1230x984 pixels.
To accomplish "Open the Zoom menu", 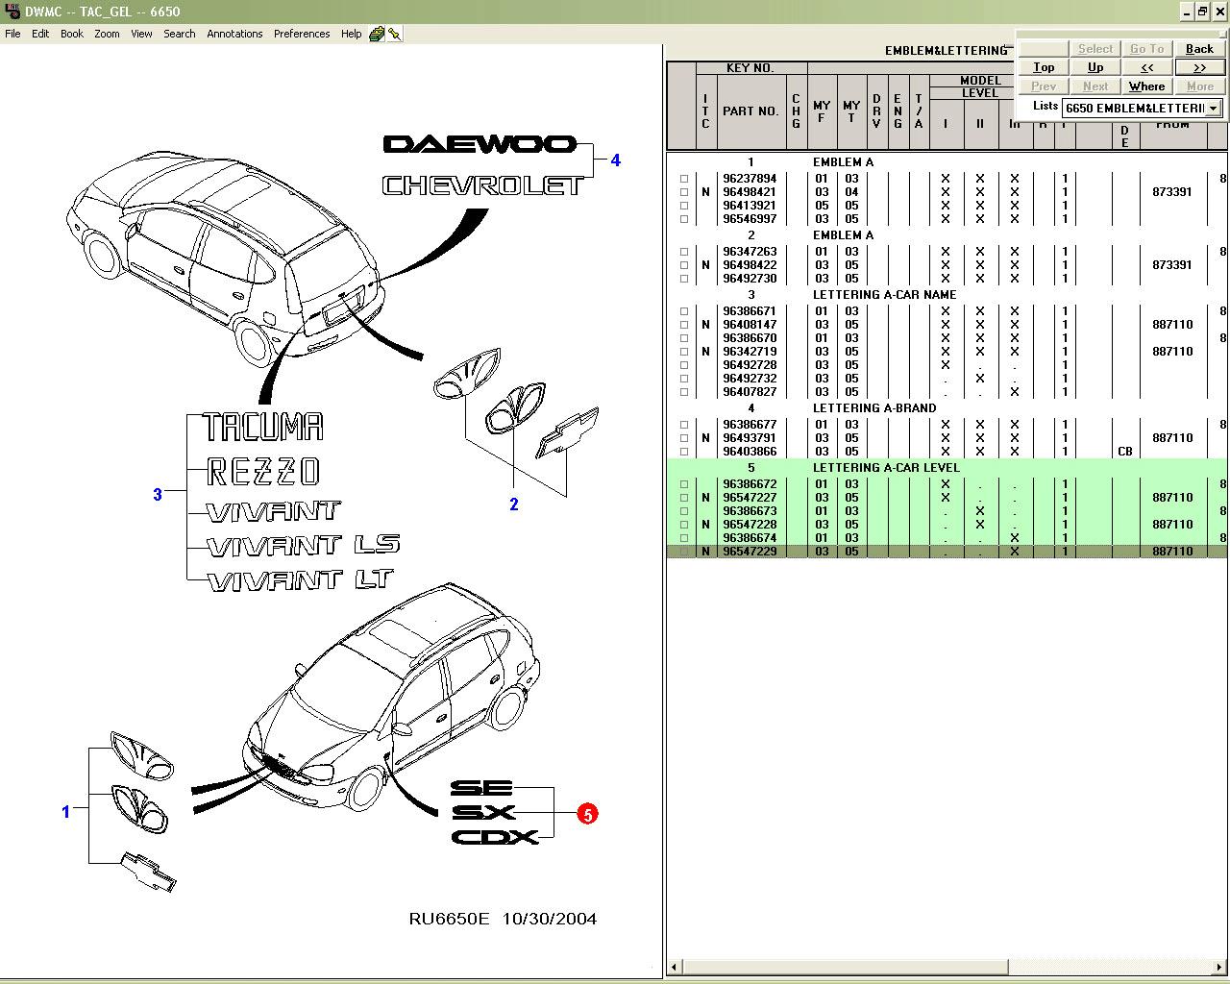I will pos(107,34).
